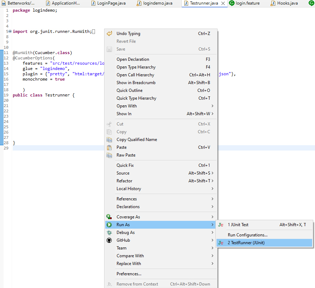Screen dimensions: 315x288
Task: Choose Undo Typing from the context menu
Action: 161,34
